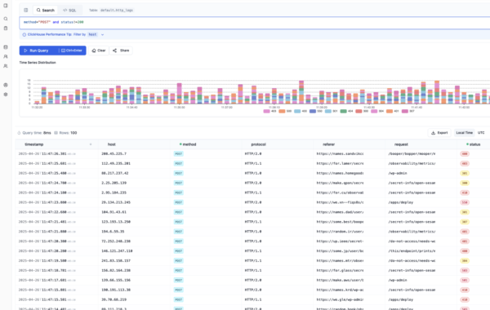Toggle the 307 legend swatch
Image resolution: width=490 pixels, height=310 pixels.
(405, 111)
